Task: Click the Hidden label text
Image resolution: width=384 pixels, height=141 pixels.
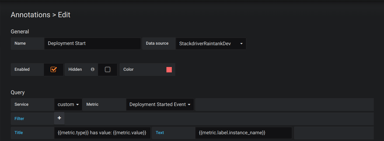Action: coord(75,69)
